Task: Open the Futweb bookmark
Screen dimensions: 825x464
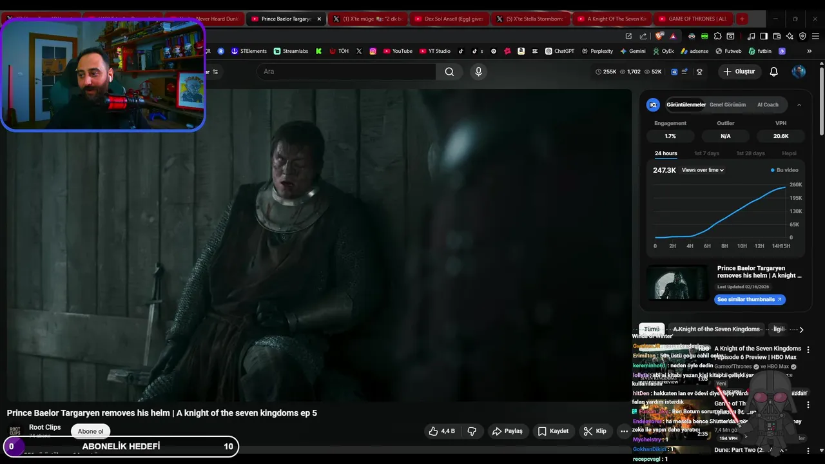Action: [728, 51]
